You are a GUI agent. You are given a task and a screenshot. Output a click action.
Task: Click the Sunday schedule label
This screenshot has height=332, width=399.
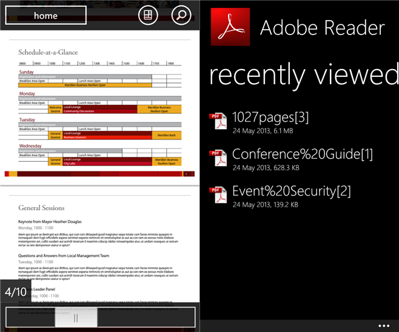click(x=26, y=72)
